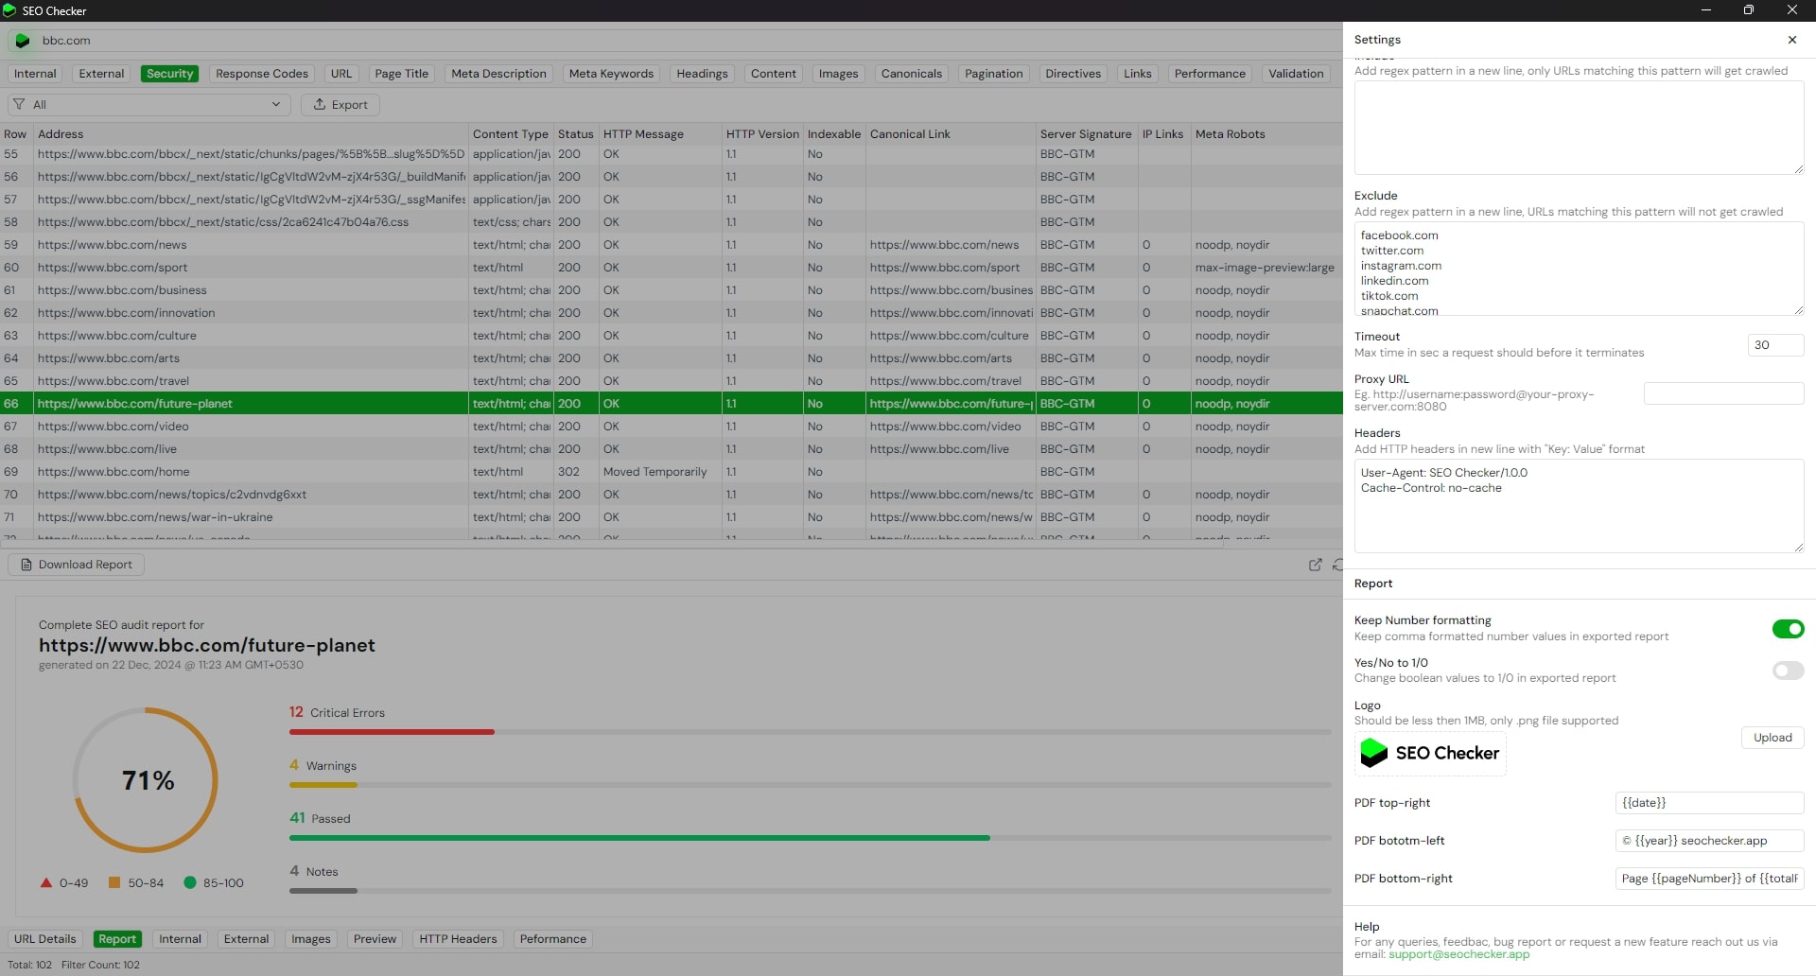Click the open-in-new-window icon above the report
Viewport: 1816px width, 976px height.
coord(1315,565)
